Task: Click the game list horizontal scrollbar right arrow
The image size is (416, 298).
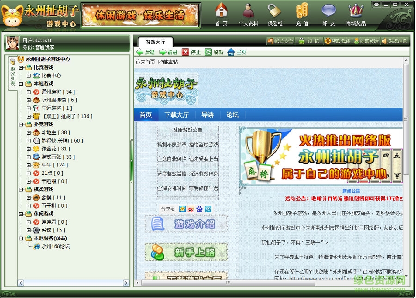Action: [x=126, y=283]
